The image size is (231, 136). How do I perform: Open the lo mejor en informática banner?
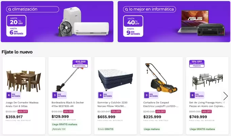pyautogui.click(x=174, y=21)
